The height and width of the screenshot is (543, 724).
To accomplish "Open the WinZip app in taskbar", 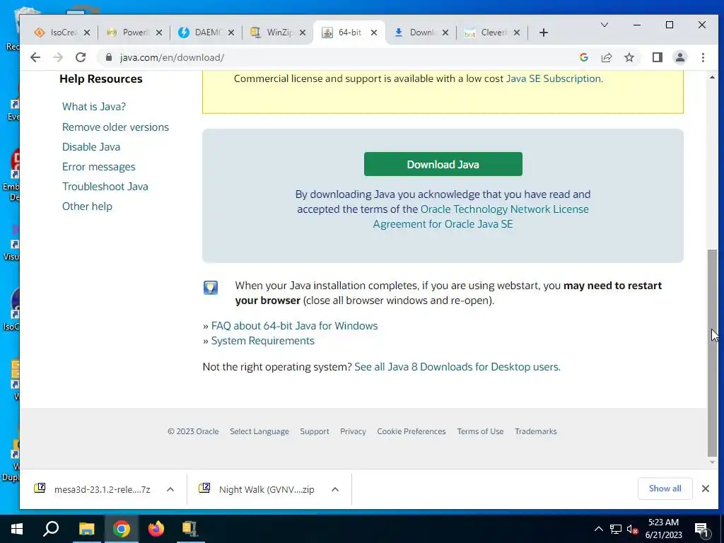I will (189, 529).
